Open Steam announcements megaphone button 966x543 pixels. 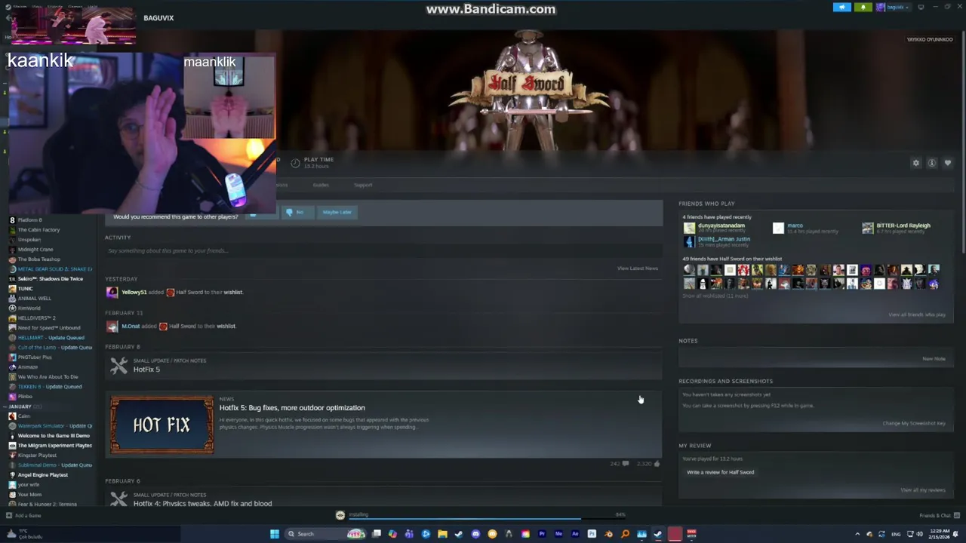842,7
